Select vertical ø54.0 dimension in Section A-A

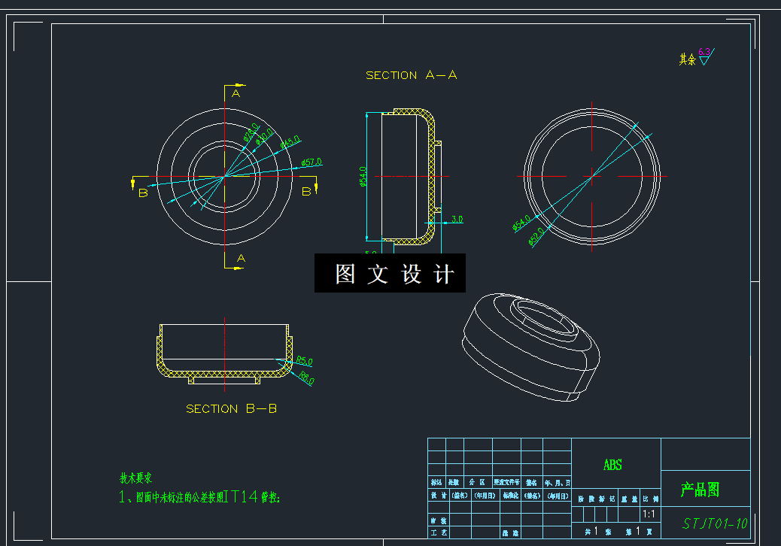[x=363, y=177]
